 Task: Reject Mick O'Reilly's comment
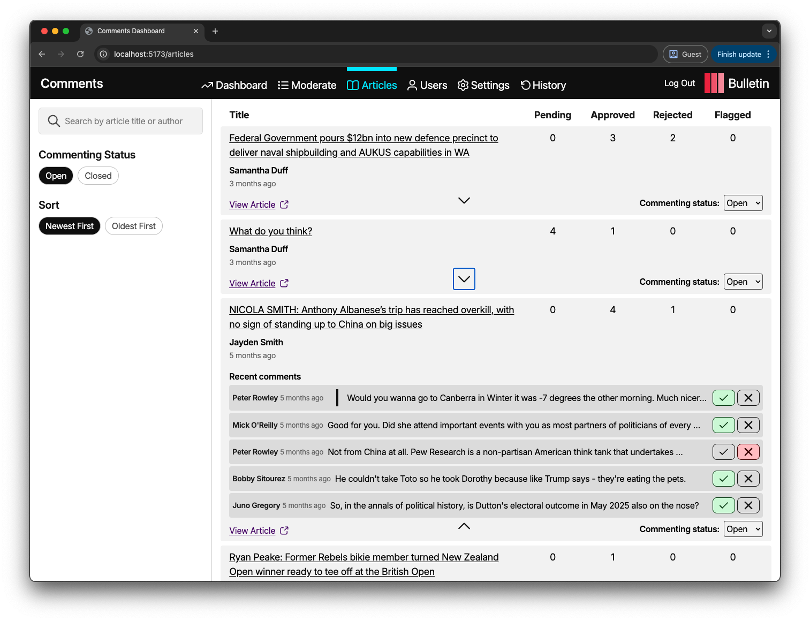click(748, 425)
